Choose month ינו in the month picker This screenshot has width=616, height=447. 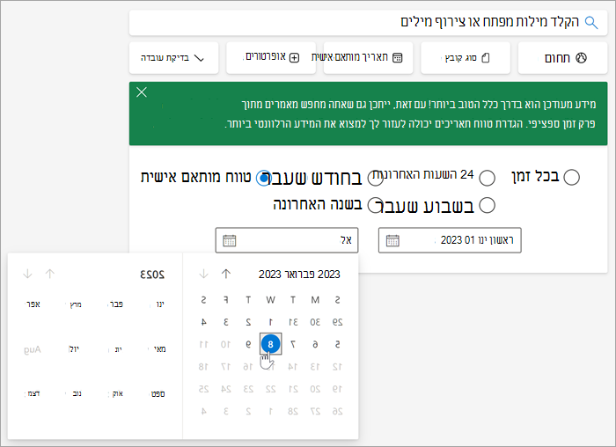point(160,304)
